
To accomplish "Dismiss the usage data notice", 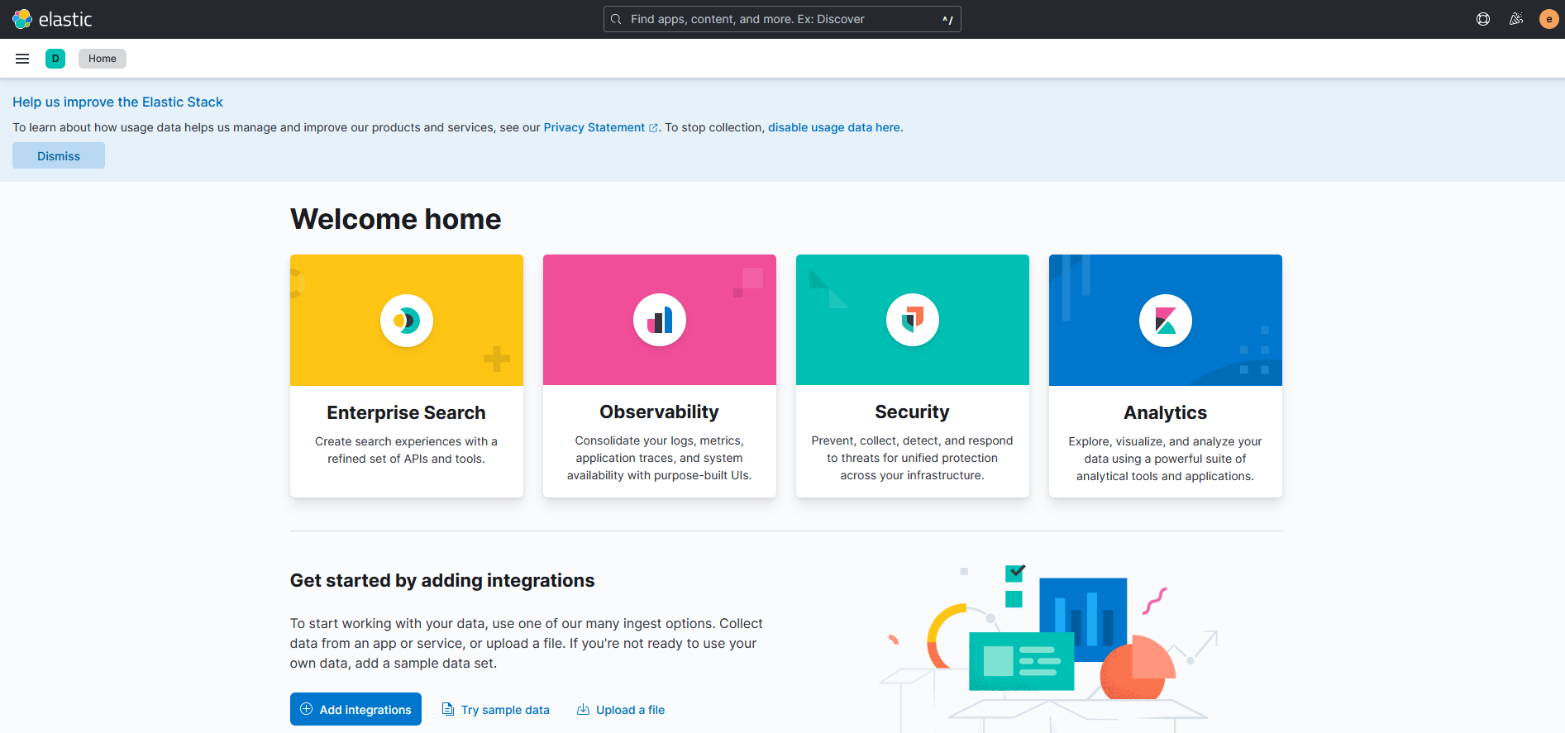I will pos(59,155).
